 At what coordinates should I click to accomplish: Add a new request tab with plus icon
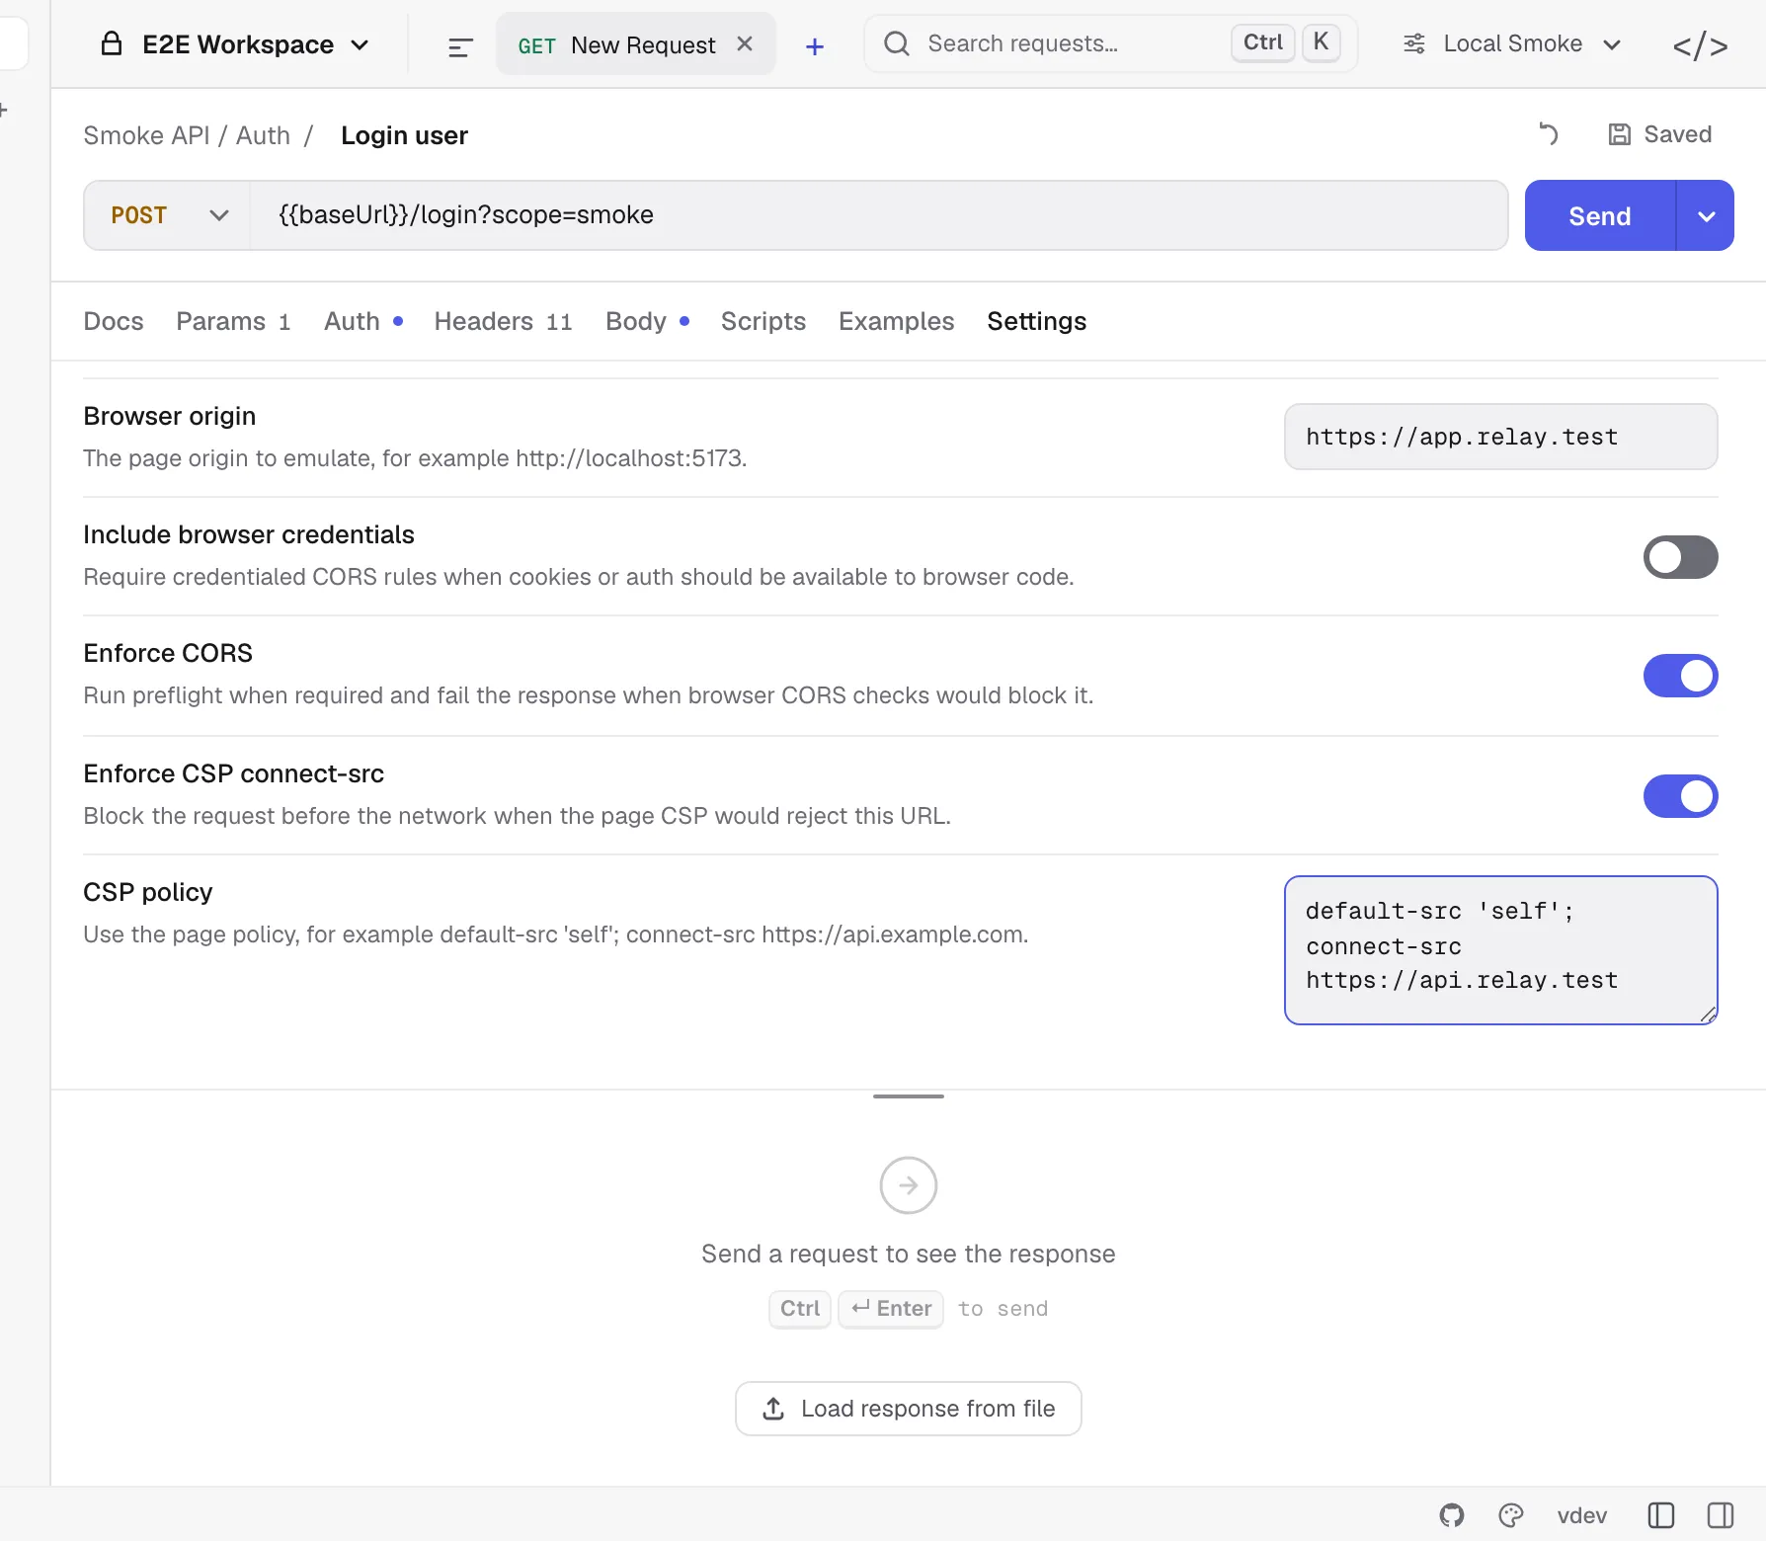[815, 46]
